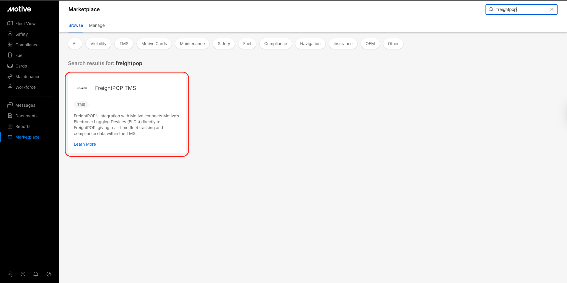
Task: Focus the marketplace search field
Action: click(x=522, y=9)
